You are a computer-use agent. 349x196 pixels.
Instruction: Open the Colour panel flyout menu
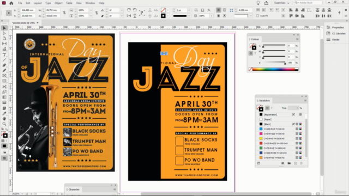coord(297,39)
